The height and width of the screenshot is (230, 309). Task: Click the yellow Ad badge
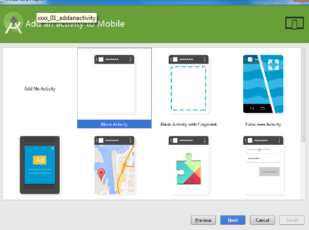click(x=40, y=160)
